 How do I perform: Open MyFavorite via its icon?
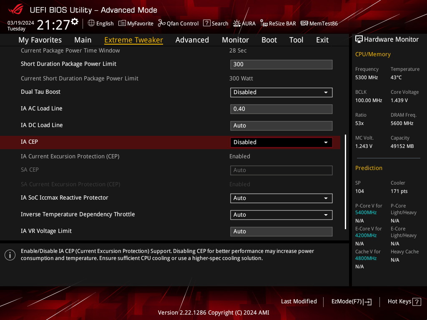coord(122,23)
